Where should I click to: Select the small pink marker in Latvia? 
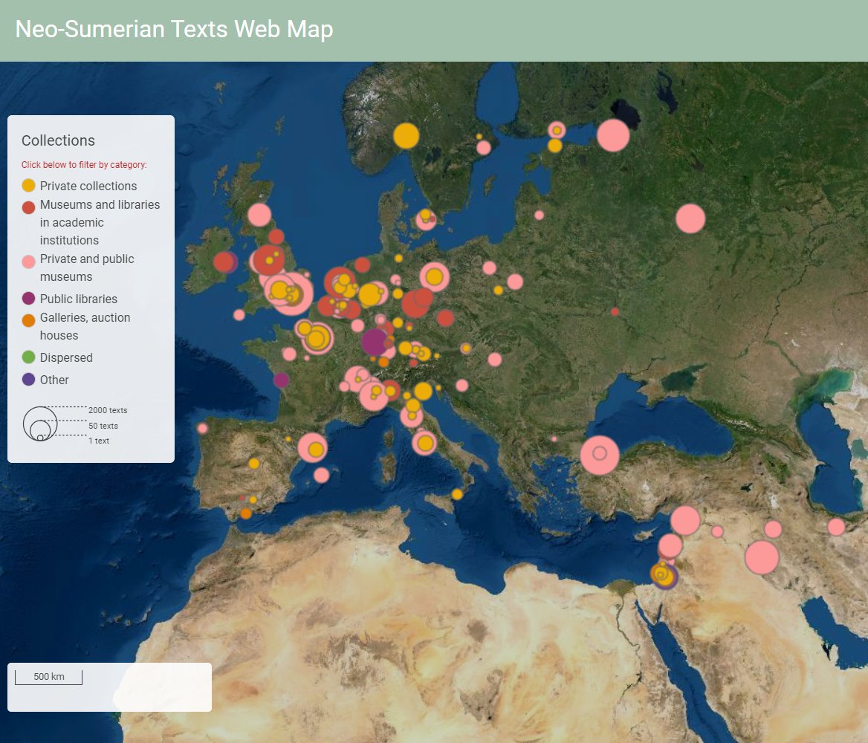click(540, 215)
